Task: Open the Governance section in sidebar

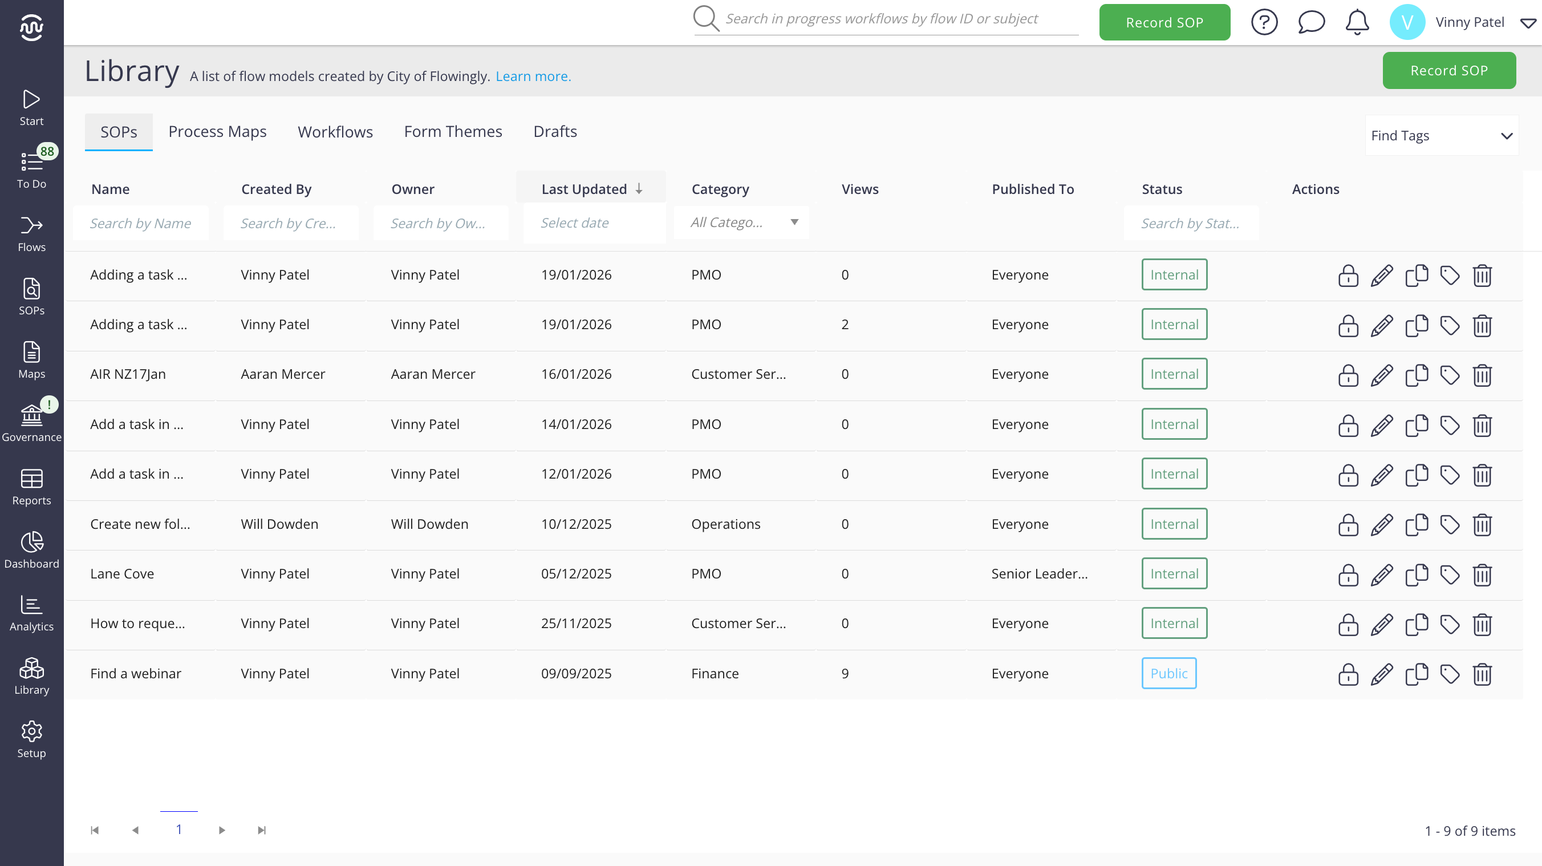Action: [x=31, y=422]
